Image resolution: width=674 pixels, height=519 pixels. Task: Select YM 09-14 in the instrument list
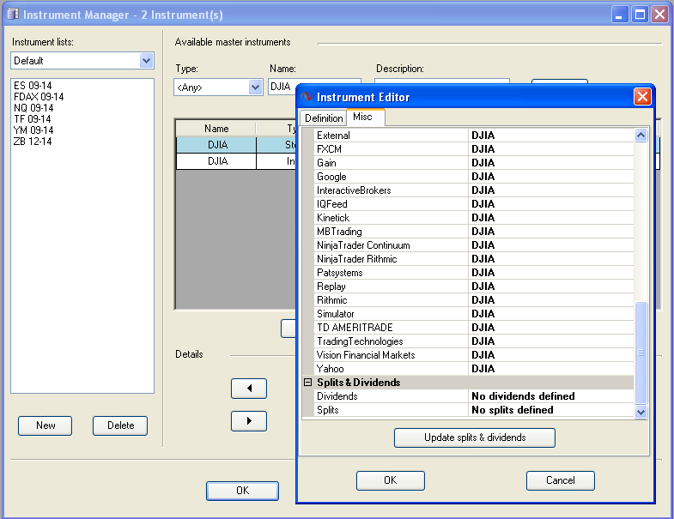[33, 130]
